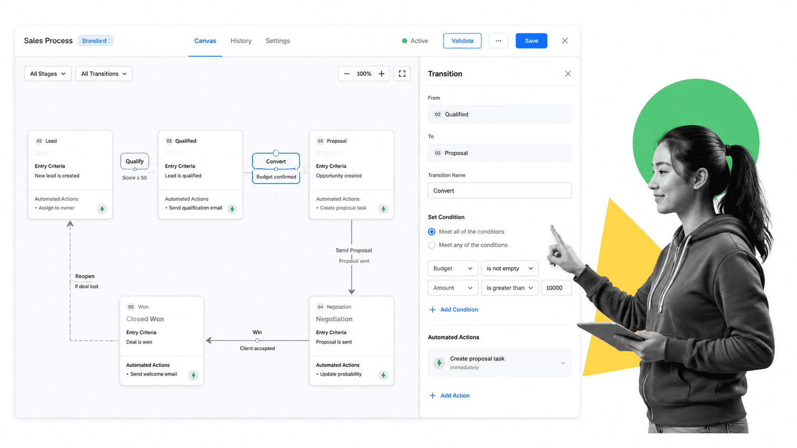797x448 pixels.
Task: Toggle fullscreen canvas view icon
Action: (402, 74)
